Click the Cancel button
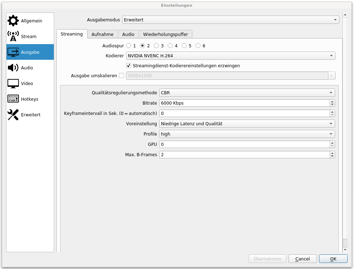 pos(302,259)
